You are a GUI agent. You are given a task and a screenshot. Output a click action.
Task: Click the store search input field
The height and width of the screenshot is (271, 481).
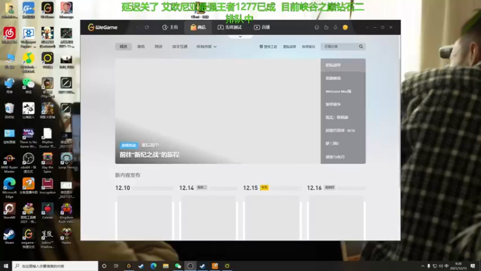pos(340,46)
